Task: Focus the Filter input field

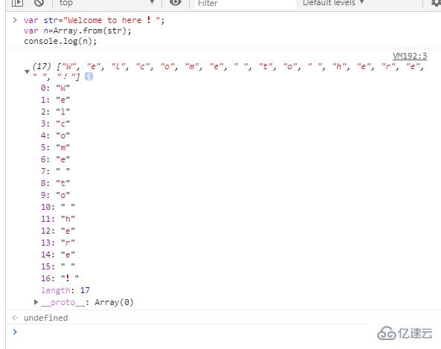Action: pos(245,3)
